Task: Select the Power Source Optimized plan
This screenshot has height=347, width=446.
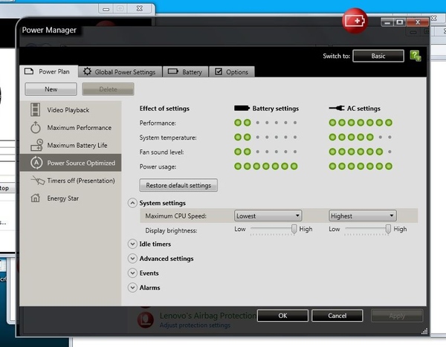Action: [71, 163]
